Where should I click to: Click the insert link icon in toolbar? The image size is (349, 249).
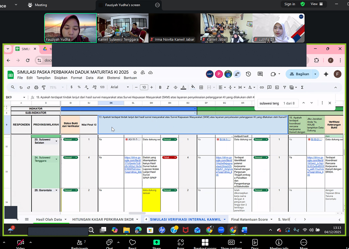(x=262, y=87)
